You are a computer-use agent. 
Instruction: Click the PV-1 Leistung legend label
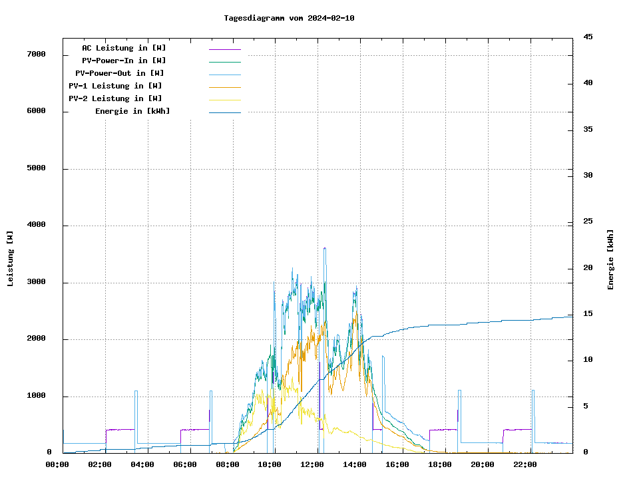click(x=115, y=86)
